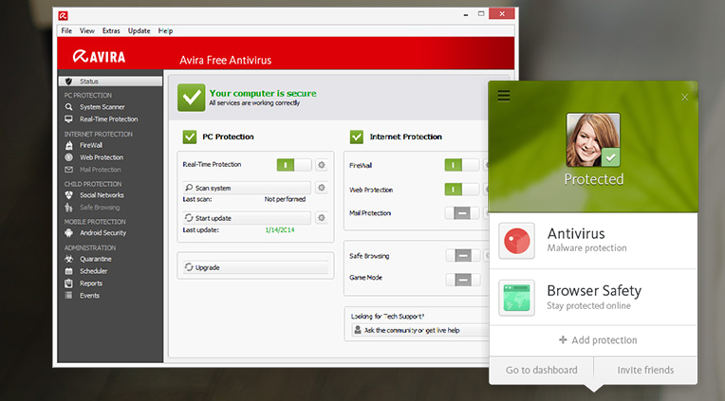Click the Avira logo in the red banner
The width and height of the screenshot is (725, 401).
click(x=99, y=57)
